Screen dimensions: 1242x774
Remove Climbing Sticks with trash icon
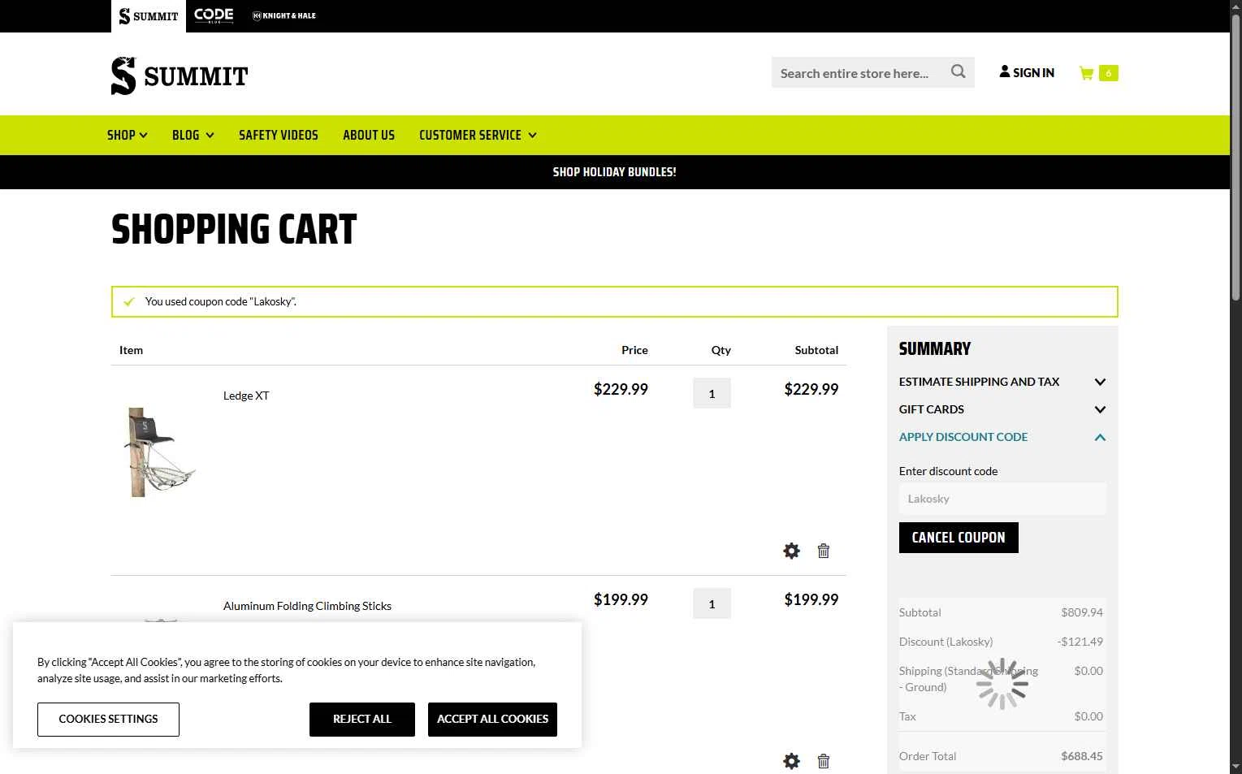pyautogui.click(x=823, y=761)
